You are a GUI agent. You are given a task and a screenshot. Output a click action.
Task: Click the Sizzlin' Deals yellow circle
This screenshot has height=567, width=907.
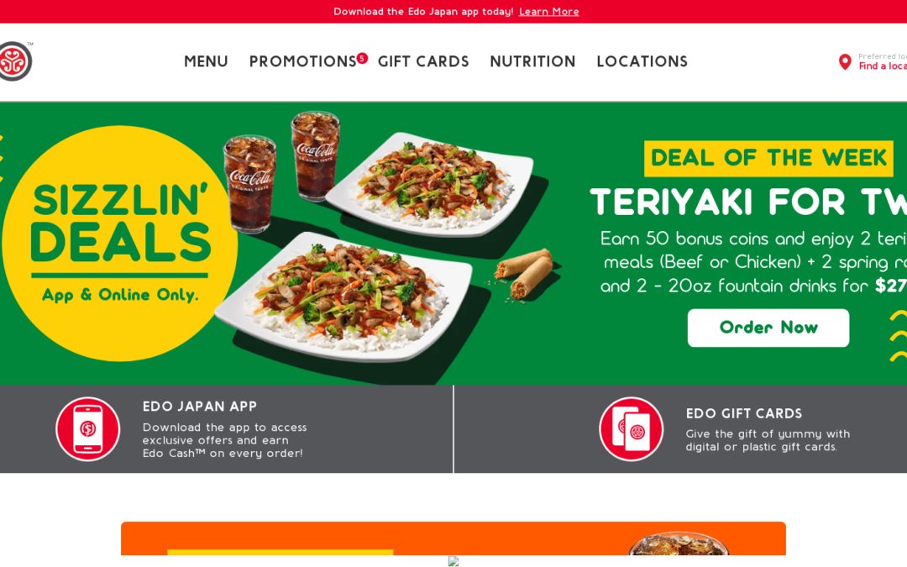(x=120, y=244)
